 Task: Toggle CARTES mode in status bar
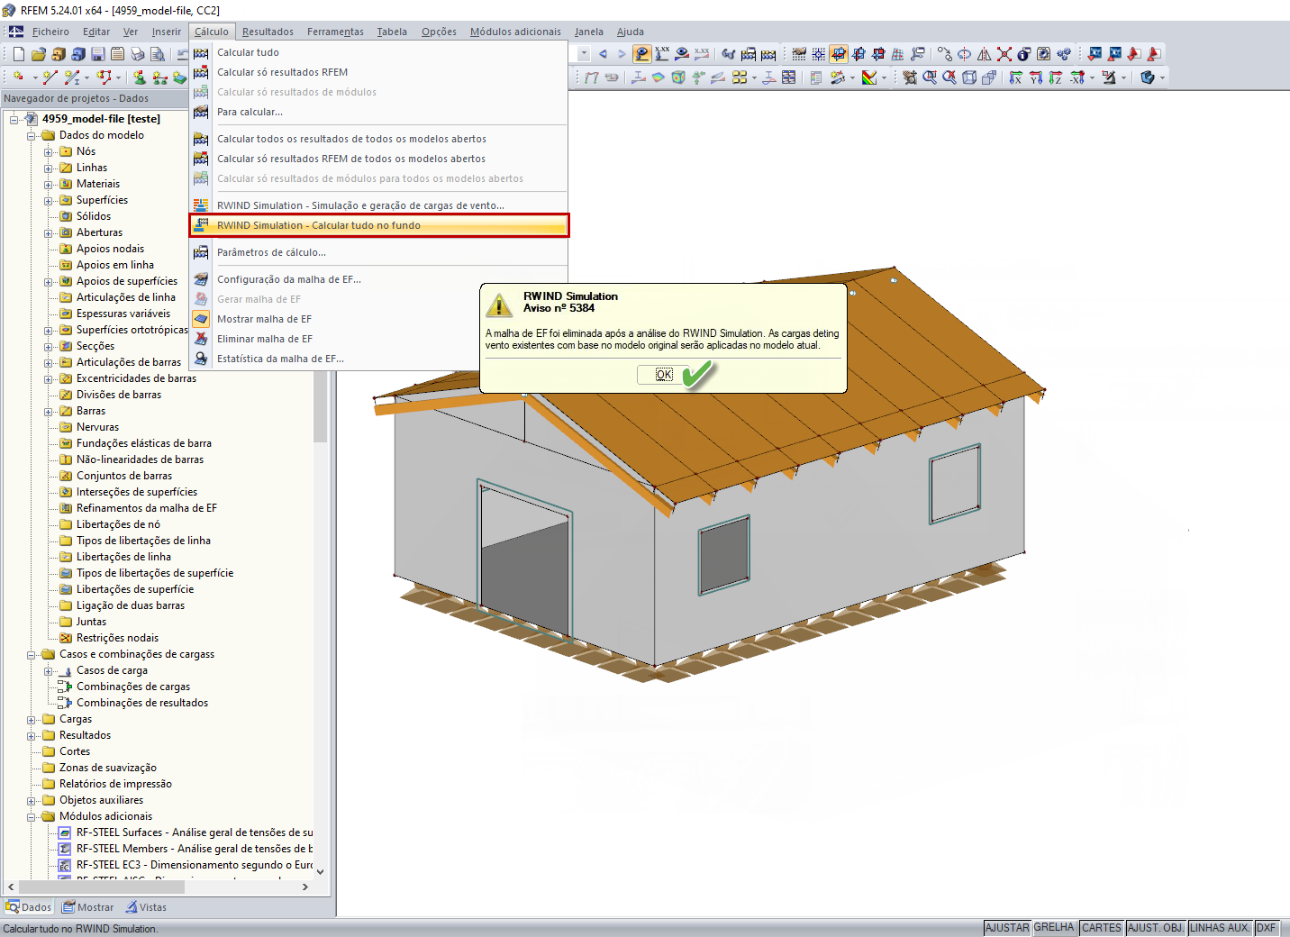[x=1102, y=928]
